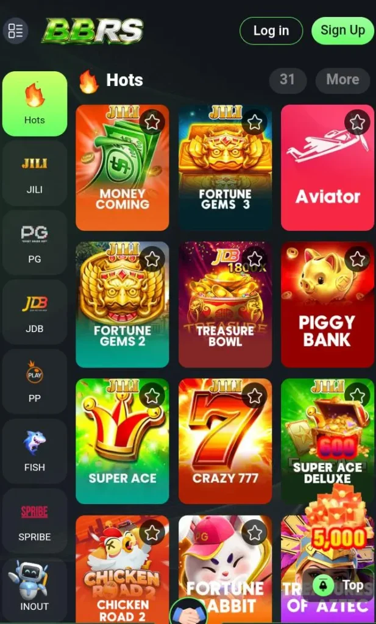Favorite the Money Coming game star
376x624 pixels.
pyautogui.click(x=152, y=122)
